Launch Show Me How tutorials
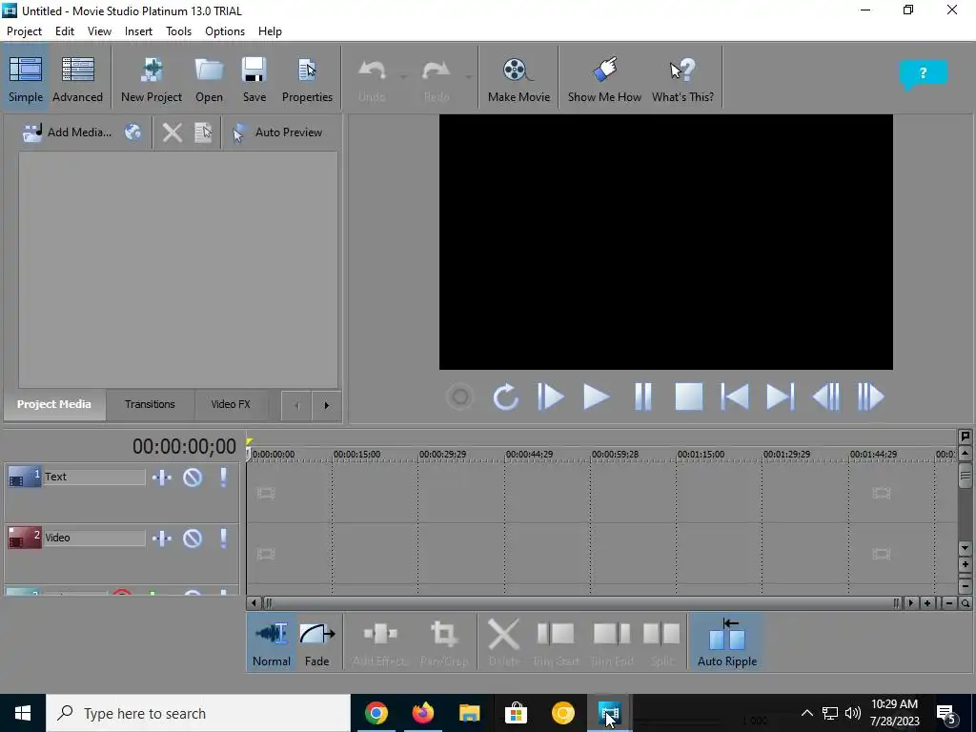The width and height of the screenshot is (976, 732). tap(604, 79)
